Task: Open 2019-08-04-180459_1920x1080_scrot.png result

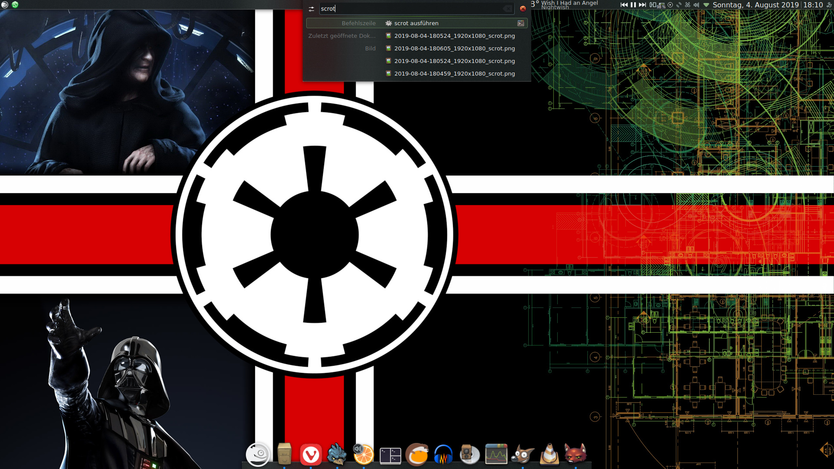Action: tap(454, 73)
